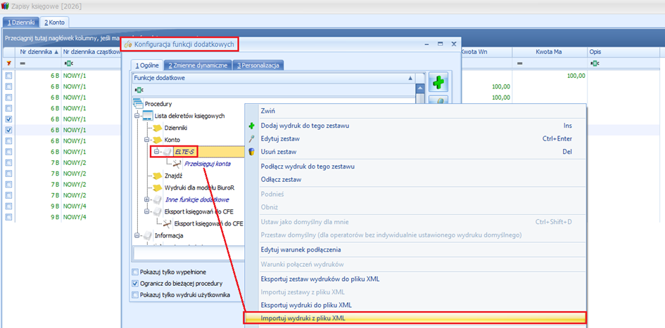This screenshot has width=665, height=328.
Task: Click the Kwota Ma column header
Action: coord(549,52)
